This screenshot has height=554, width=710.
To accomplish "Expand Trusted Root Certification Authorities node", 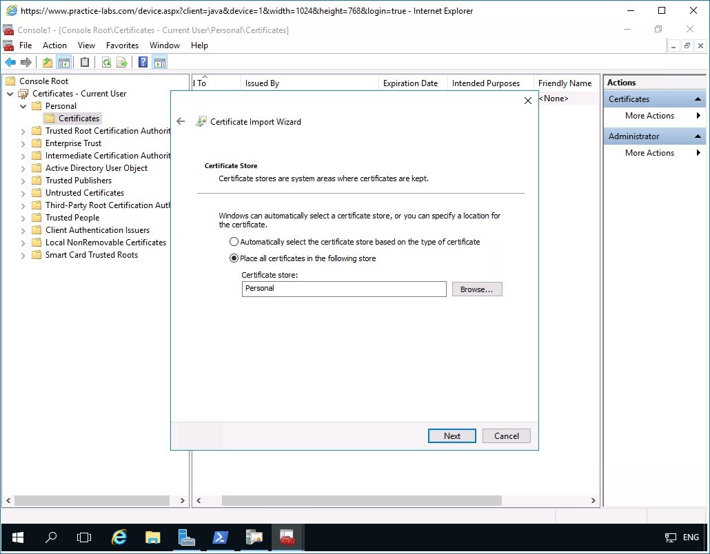I will coord(23,131).
